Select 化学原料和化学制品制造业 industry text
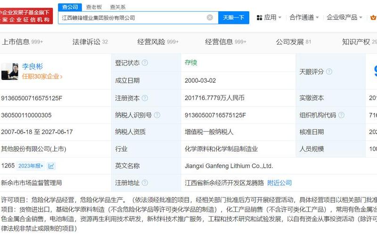 [x=221, y=149]
